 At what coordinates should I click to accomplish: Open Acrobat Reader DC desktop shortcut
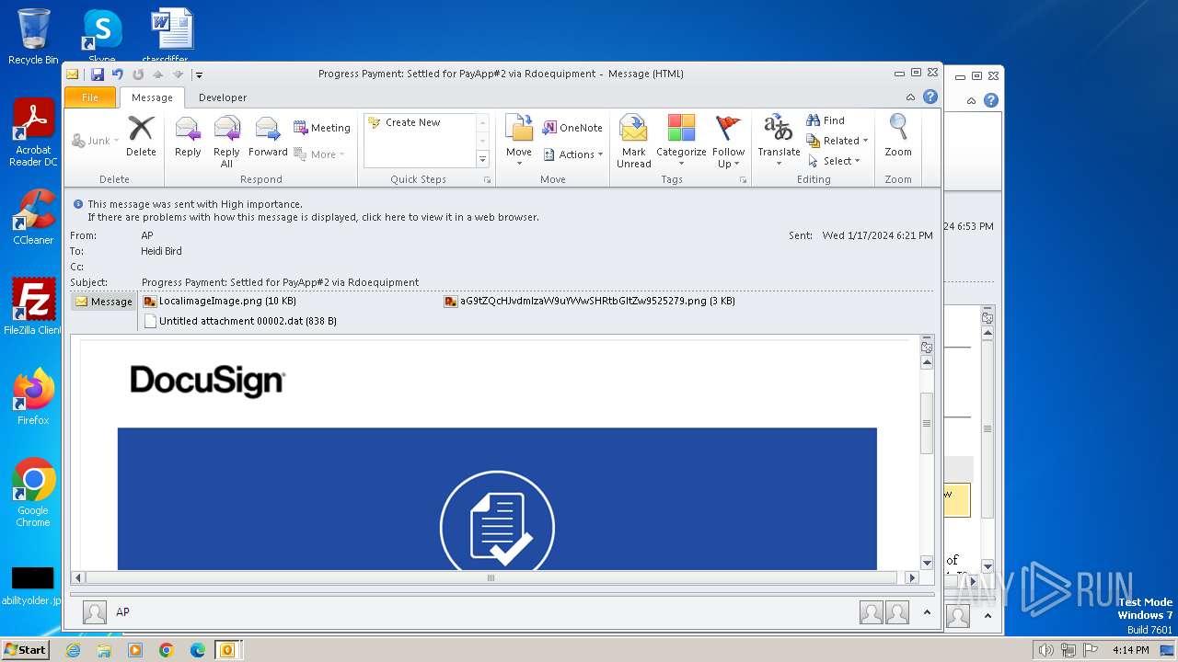33,133
